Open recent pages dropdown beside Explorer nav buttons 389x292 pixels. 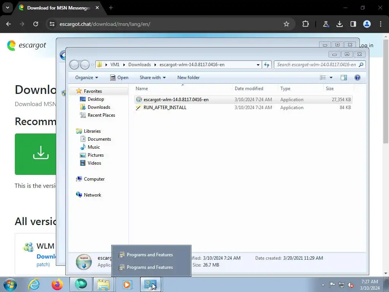(93, 65)
